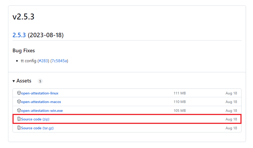Image resolution: width=253 pixels, height=148 pixels.
Task: Open pull request #283 link
Action: (44, 61)
